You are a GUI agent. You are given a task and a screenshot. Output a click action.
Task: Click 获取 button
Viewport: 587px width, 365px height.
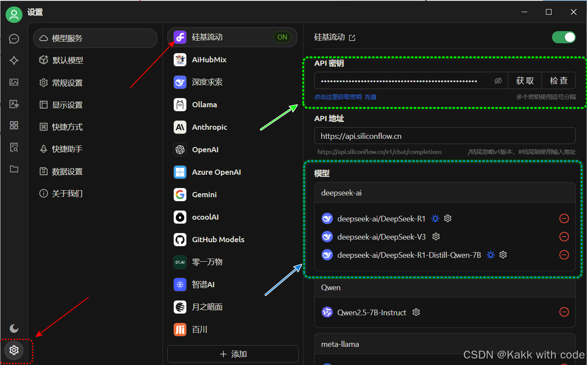(x=525, y=80)
